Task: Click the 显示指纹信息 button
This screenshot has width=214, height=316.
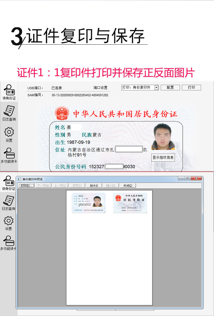Action: pyautogui.click(x=163, y=157)
